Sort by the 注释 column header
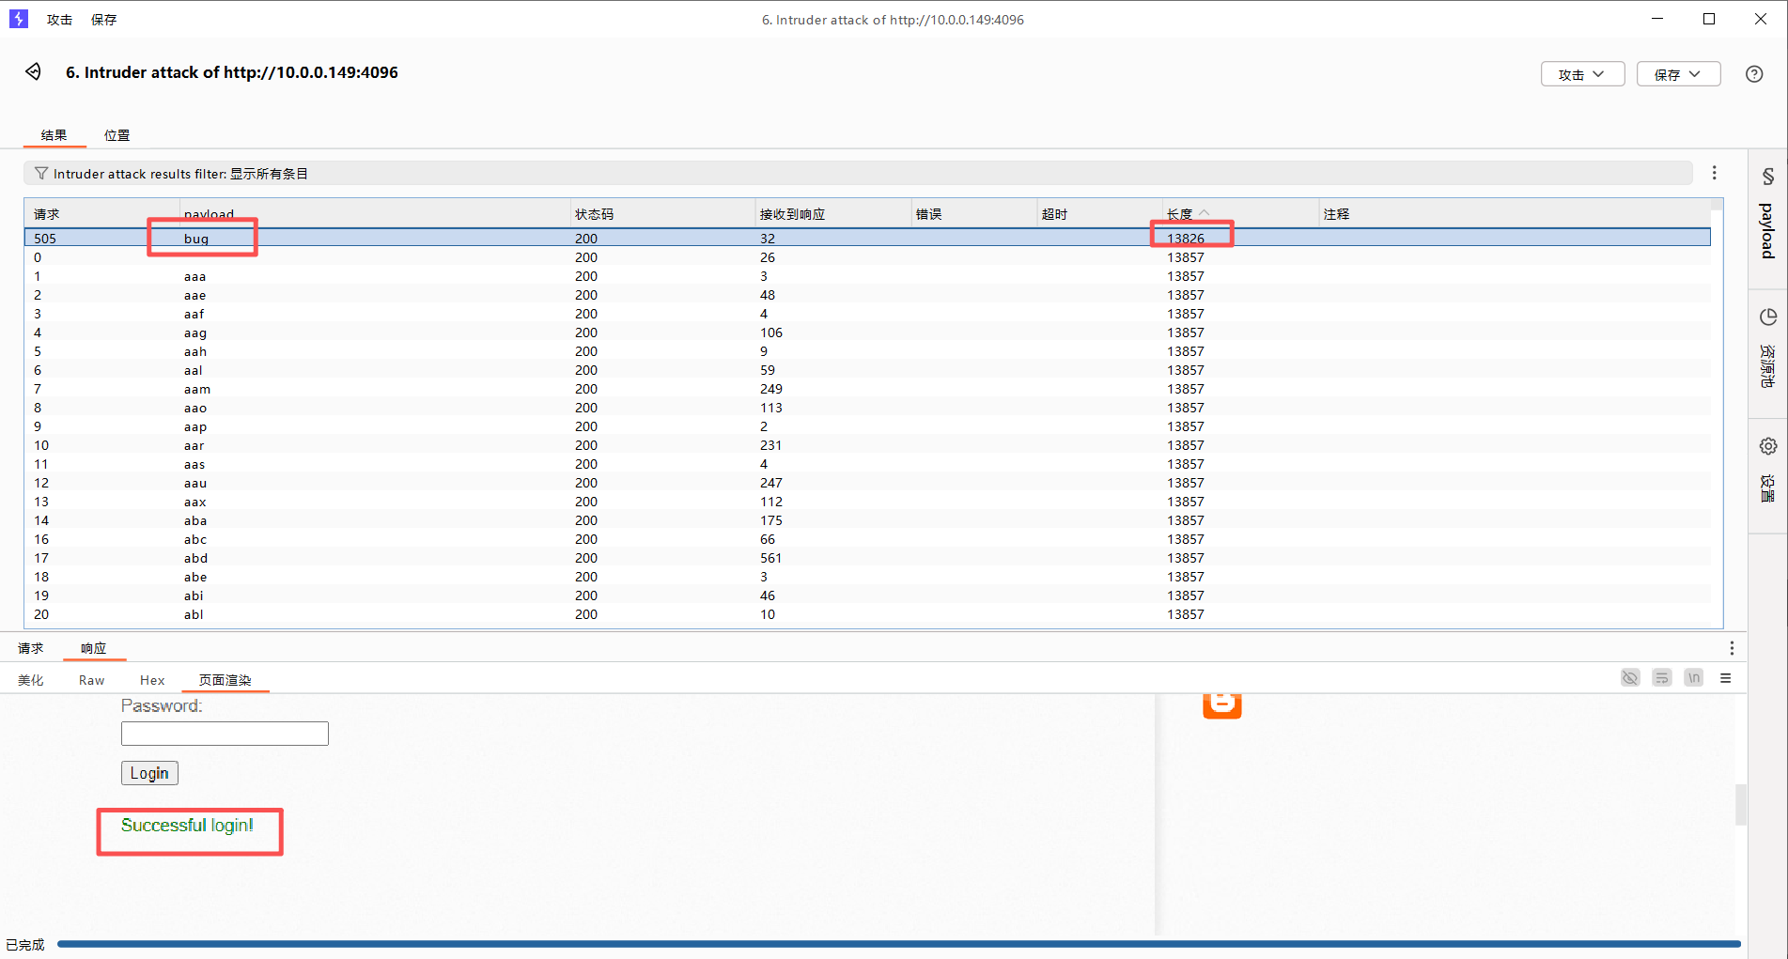 pos(1514,214)
